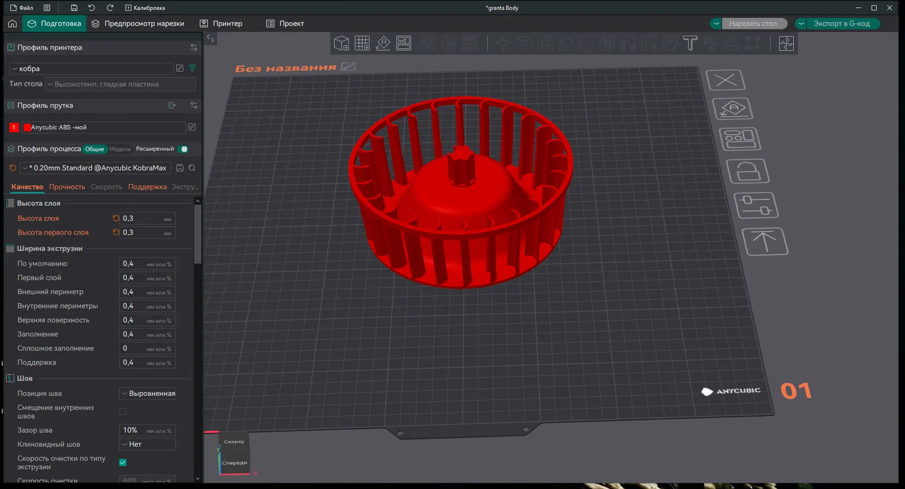This screenshot has width=905, height=489.
Task: Reset the Высота первого слоя value
Action: [116, 232]
